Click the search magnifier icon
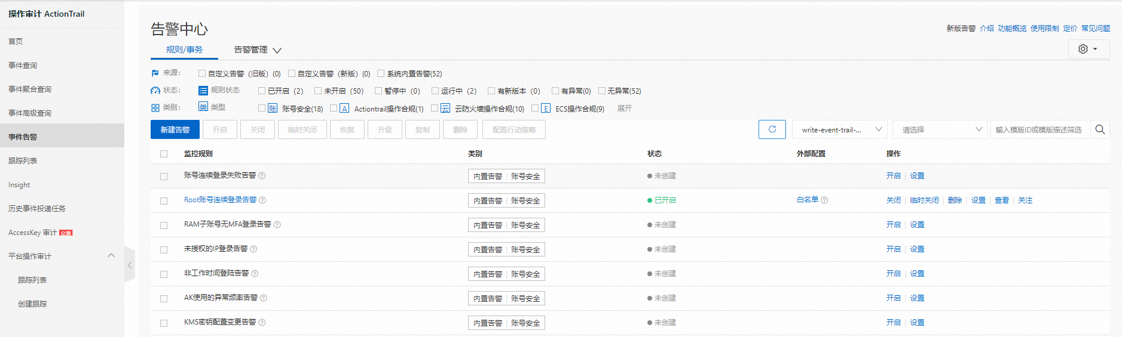The width and height of the screenshot is (1122, 337). 1100,129
